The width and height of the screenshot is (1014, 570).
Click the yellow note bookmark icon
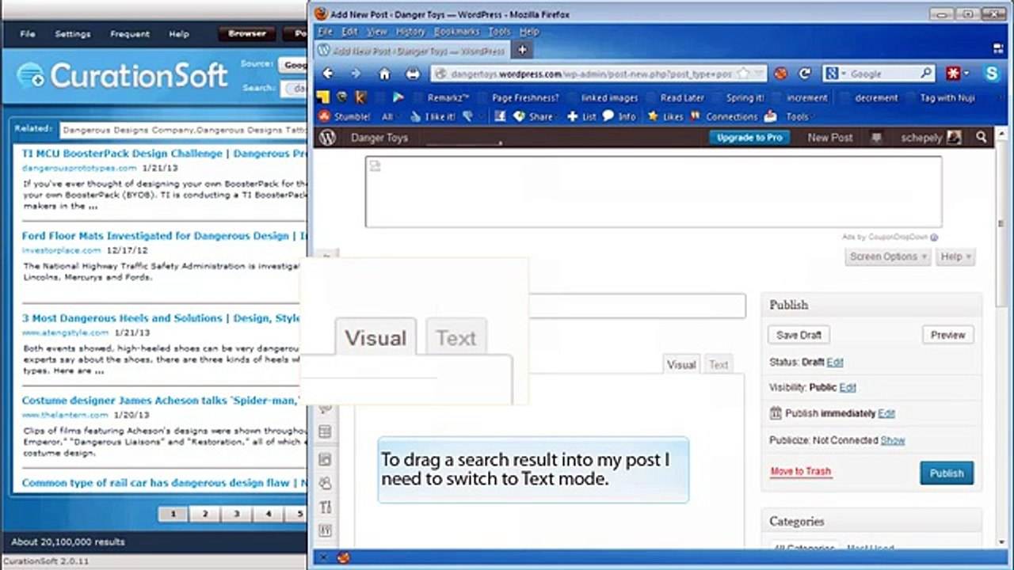click(322, 97)
